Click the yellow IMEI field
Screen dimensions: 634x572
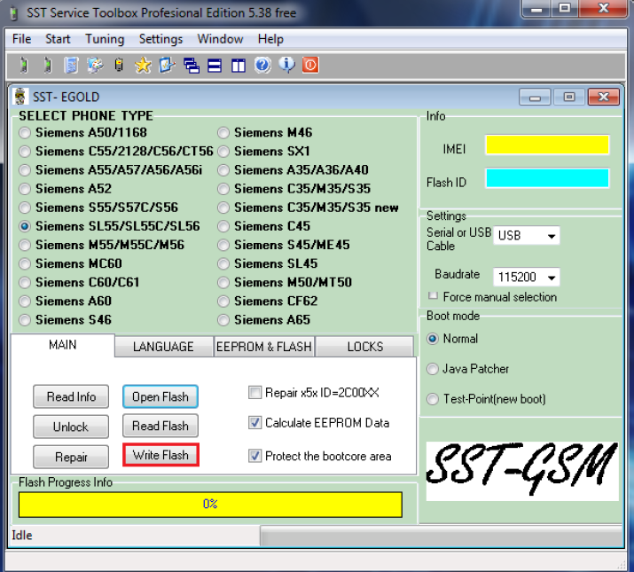[x=547, y=145]
